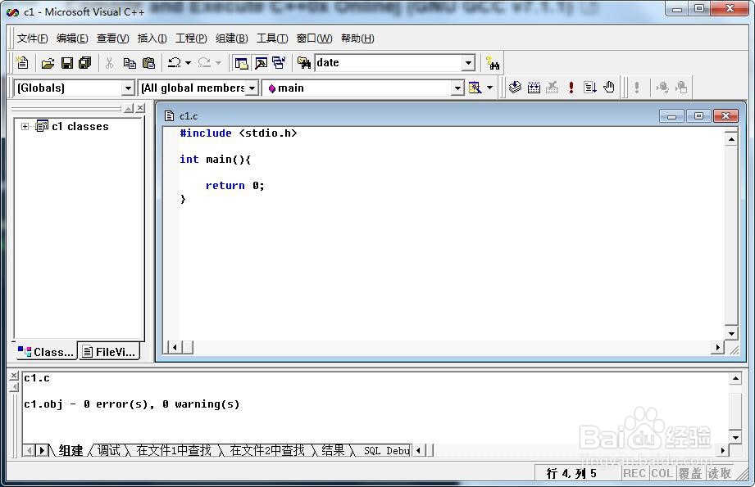
Task: Click the Search help icon after the date box
Action: (493, 63)
